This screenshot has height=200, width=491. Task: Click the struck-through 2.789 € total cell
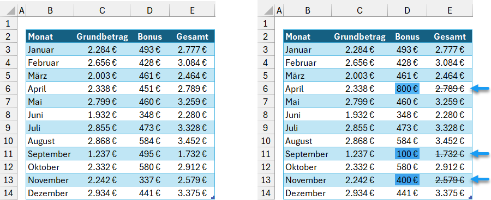tap(450, 89)
